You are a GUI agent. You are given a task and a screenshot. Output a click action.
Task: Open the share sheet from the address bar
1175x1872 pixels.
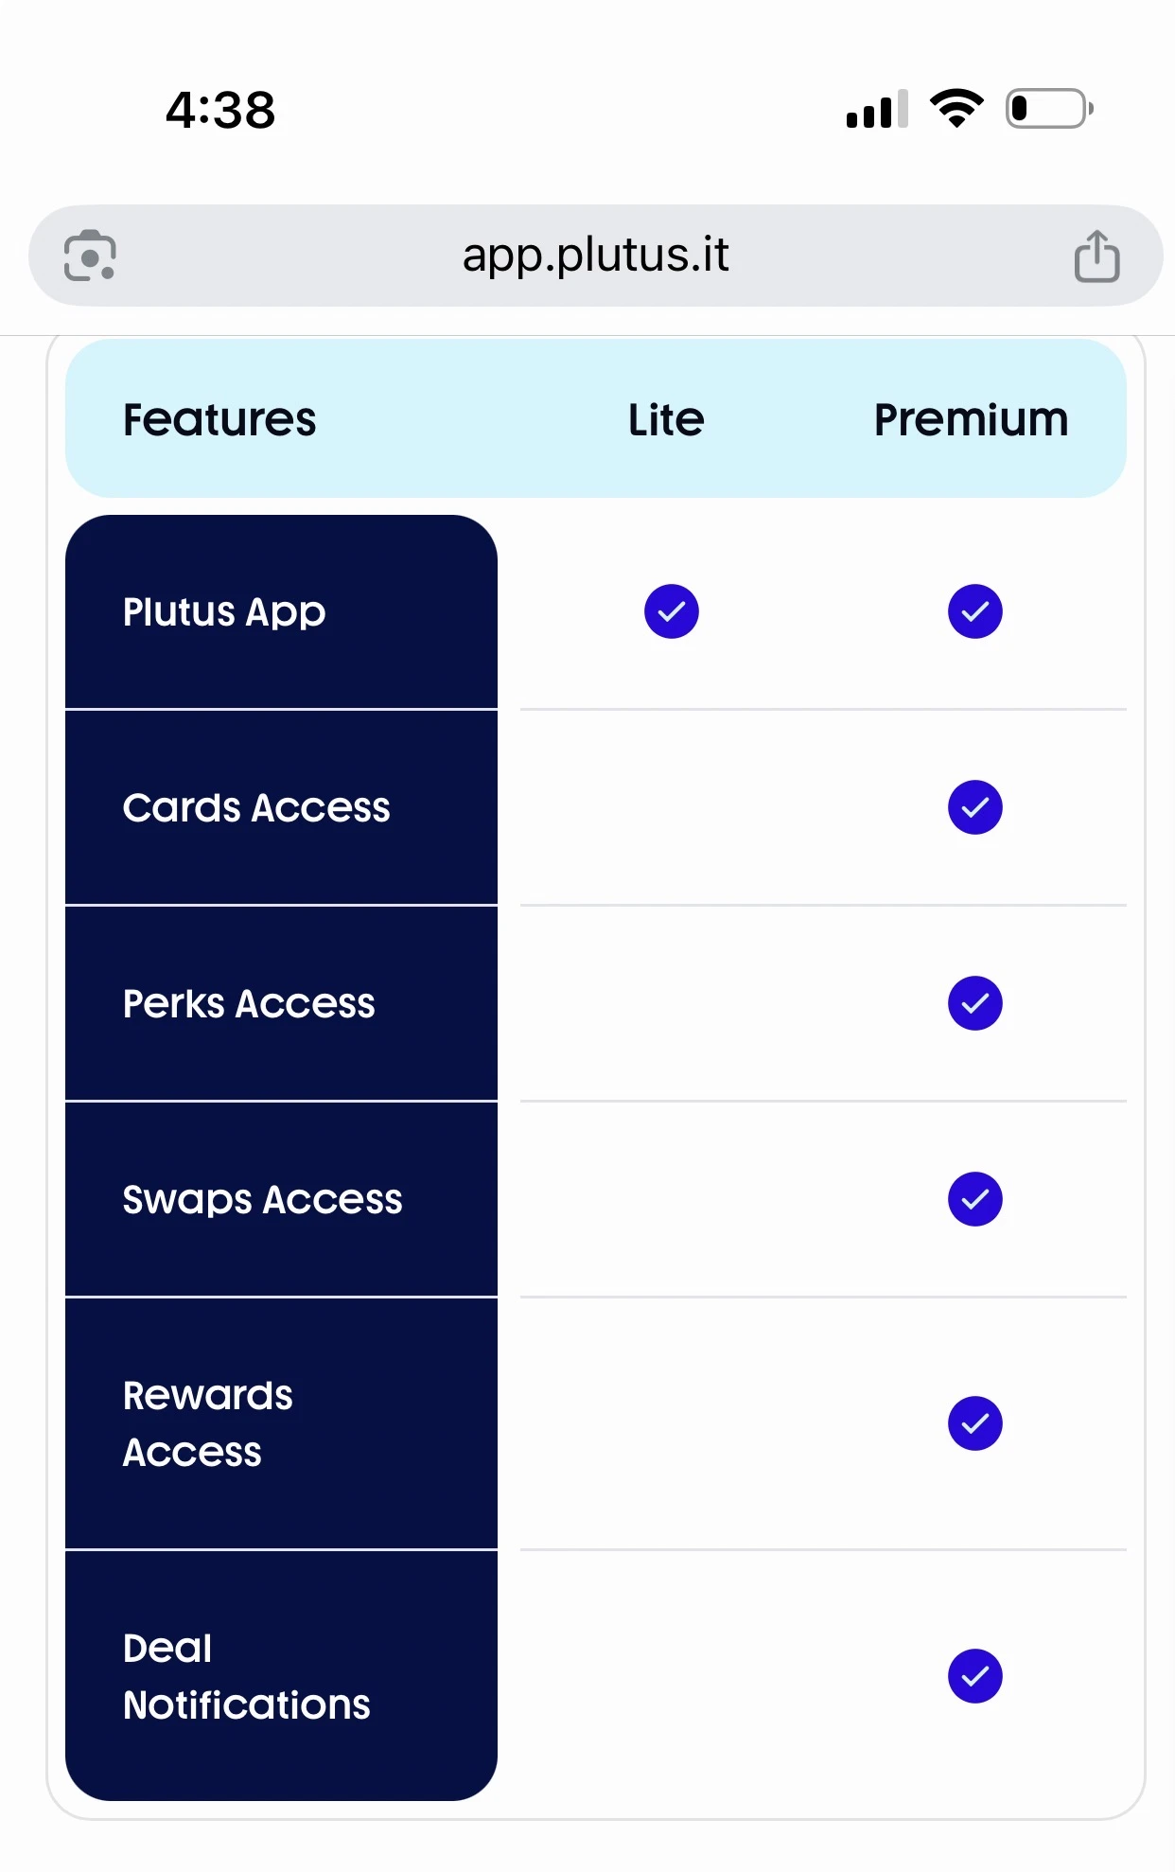1096,255
